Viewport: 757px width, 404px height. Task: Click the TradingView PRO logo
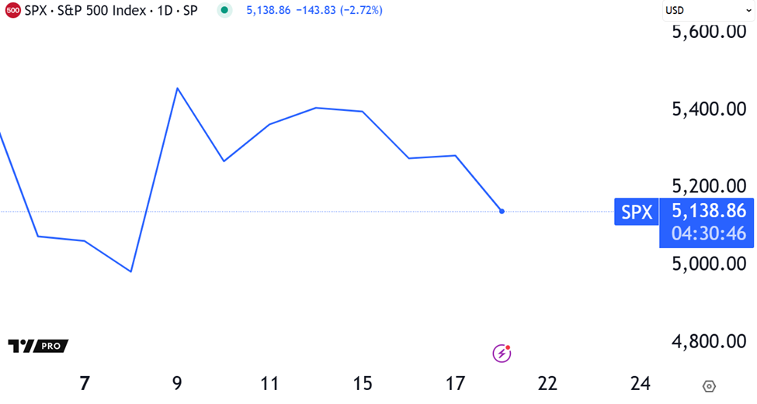(38, 346)
